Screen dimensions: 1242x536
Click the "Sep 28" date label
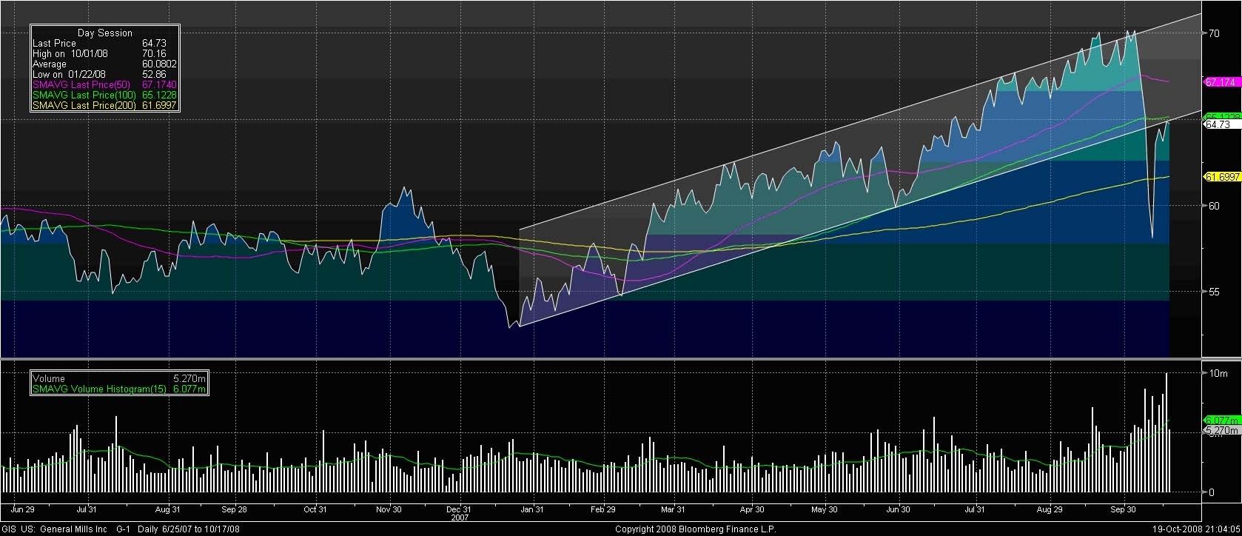(x=234, y=510)
